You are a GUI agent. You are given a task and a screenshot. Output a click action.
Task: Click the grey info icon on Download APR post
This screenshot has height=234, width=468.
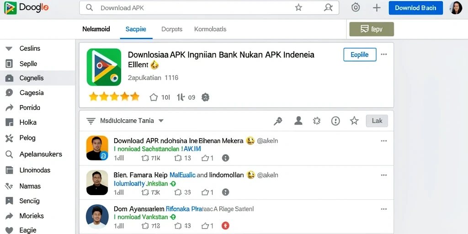click(x=226, y=158)
